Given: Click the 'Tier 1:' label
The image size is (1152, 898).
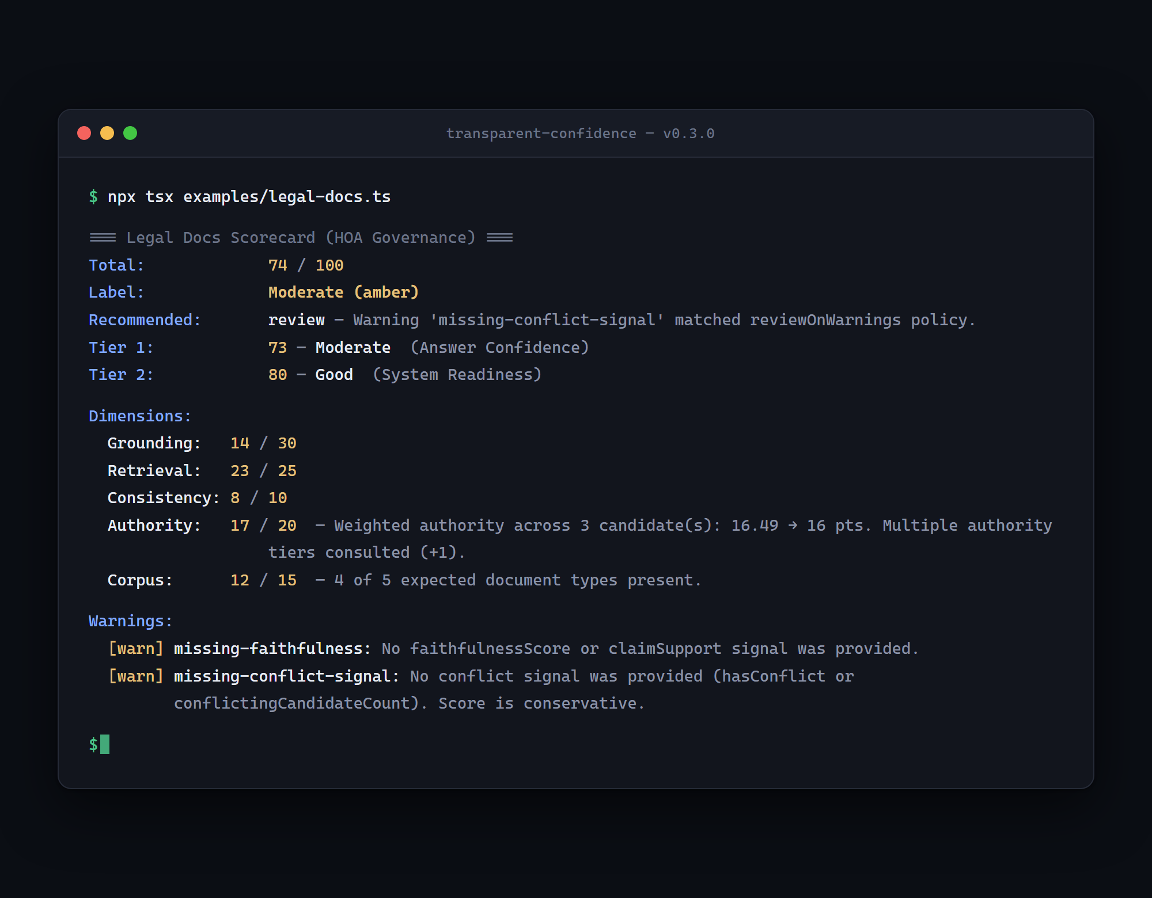Looking at the screenshot, I should (x=121, y=348).
